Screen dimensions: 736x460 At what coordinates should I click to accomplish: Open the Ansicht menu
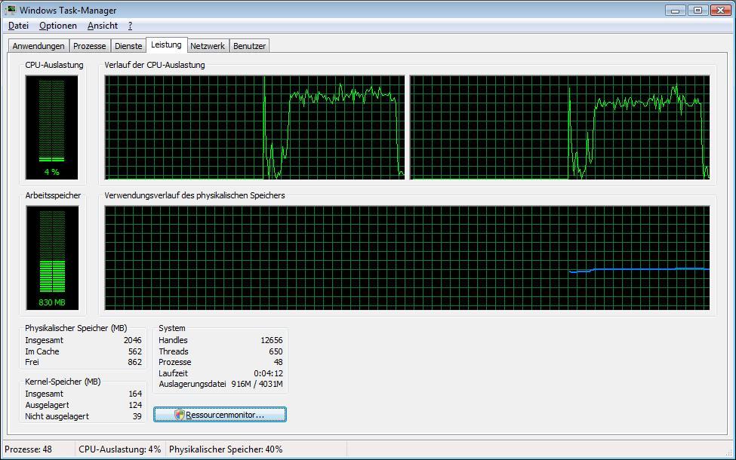click(x=103, y=26)
